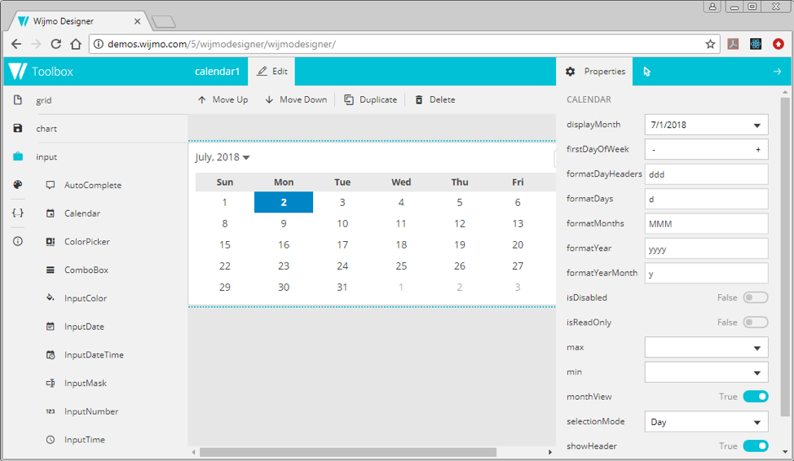Click the React devtools extension icon
The height and width of the screenshot is (461, 794).
point(756,44)
